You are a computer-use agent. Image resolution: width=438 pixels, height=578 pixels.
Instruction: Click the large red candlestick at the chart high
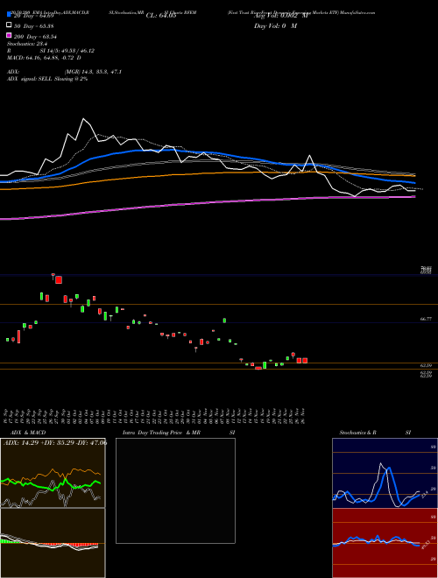pyautogui.click(x=59, y=279)
